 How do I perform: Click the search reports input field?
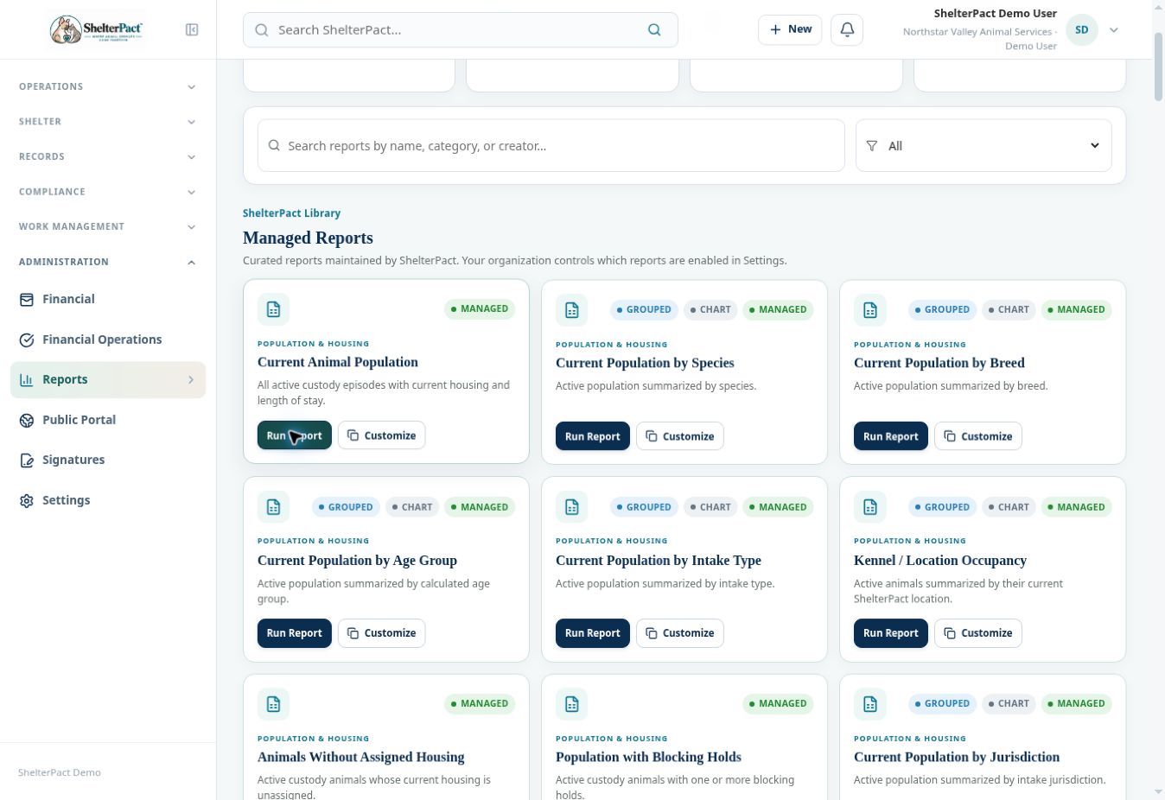point(551,146)
